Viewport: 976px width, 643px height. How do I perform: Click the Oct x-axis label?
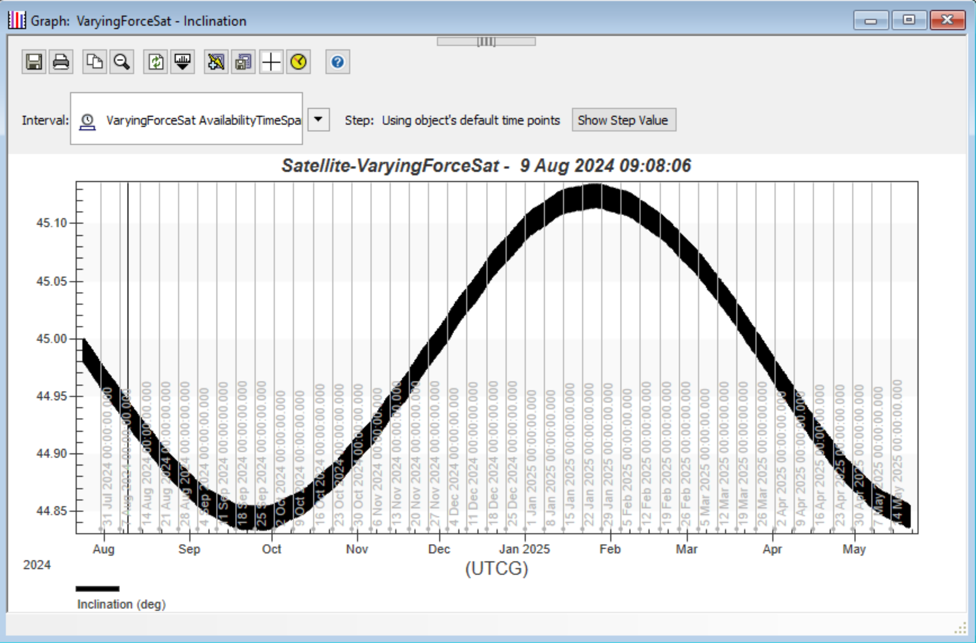click(x=272, y=549)
